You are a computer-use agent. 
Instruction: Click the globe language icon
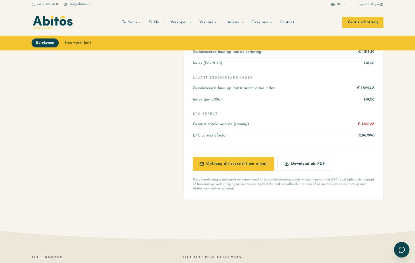click(333, 4)
